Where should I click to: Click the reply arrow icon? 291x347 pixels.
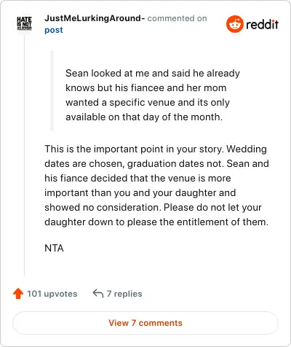coord(98,293)
